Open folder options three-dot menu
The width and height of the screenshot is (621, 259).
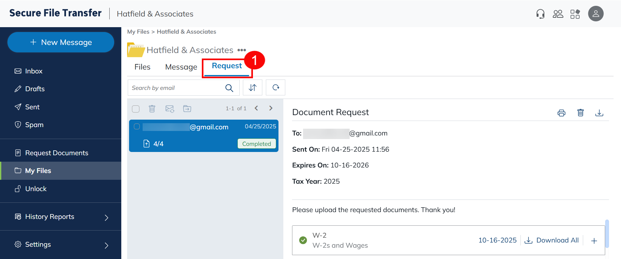point(242,50)
